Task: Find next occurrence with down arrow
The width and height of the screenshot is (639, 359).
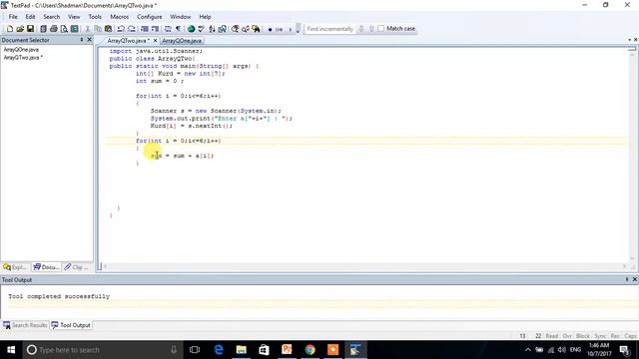Action: [361, 29]
